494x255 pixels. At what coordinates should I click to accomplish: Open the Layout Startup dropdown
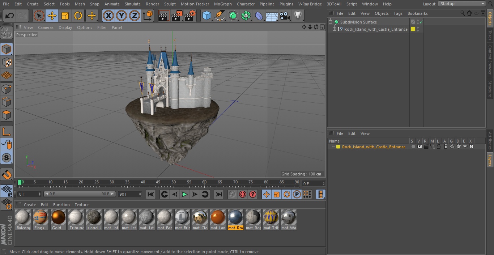click(462, 4)
